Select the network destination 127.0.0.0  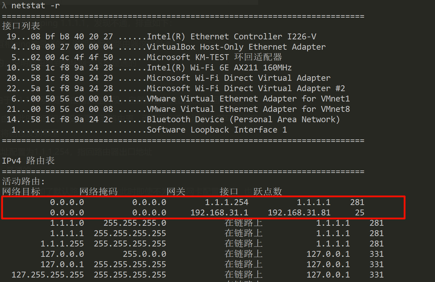(62, 254)
